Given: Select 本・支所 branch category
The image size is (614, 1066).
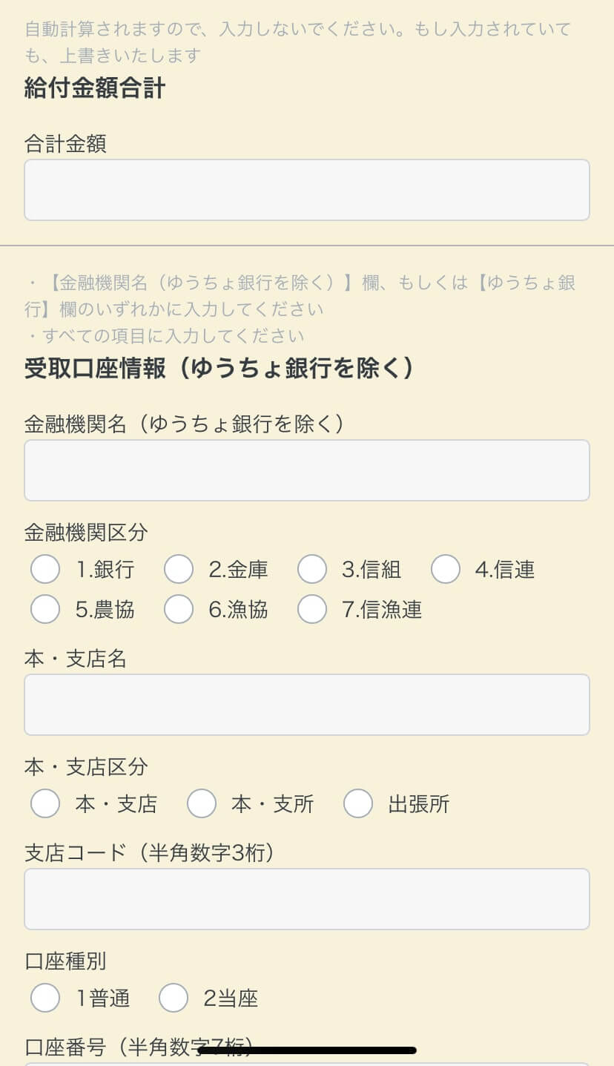Looking at the screenshot, I should pyautogui.click(x=202, y=804).
